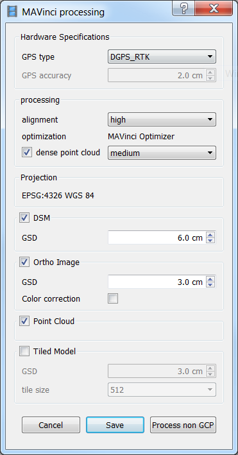Close the MAVinci processing dialog
This screenshot has height=455, width=238.
214,8
